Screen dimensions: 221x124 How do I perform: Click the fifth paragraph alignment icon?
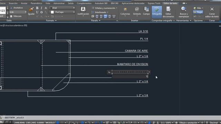click(109, 17)
